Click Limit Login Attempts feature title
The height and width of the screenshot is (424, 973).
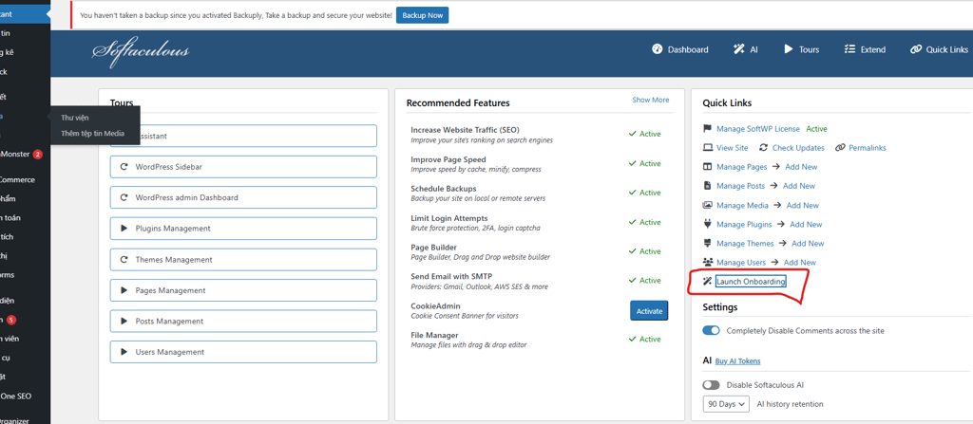449,218
